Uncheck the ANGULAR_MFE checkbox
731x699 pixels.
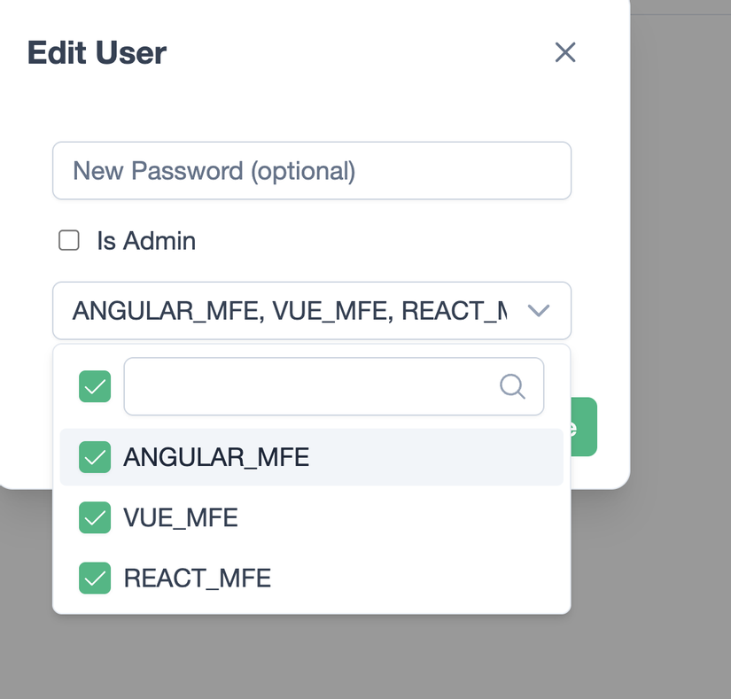(x=95, y=457)
